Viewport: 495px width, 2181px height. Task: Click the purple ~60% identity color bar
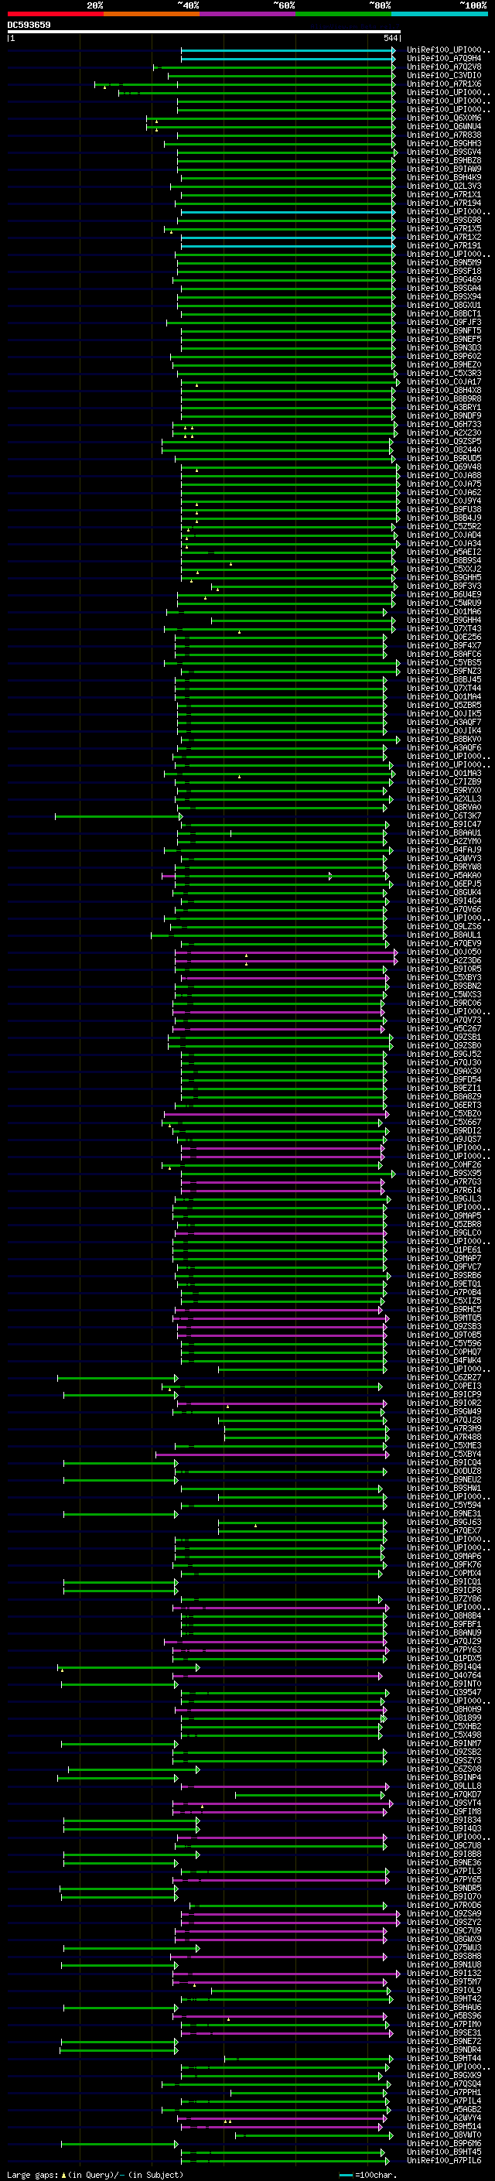pyautogui.click(x=247, y=14)
